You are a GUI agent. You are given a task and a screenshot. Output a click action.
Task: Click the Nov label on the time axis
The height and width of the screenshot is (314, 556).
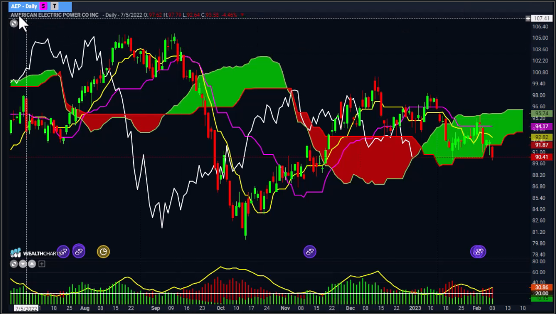coord(285,308)
